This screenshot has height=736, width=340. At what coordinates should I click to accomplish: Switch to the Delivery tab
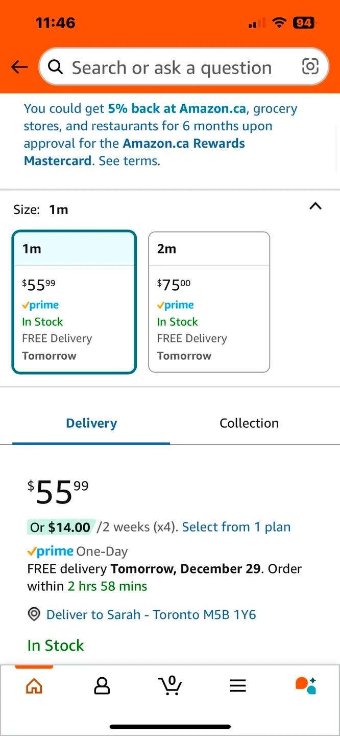point(91,423)
